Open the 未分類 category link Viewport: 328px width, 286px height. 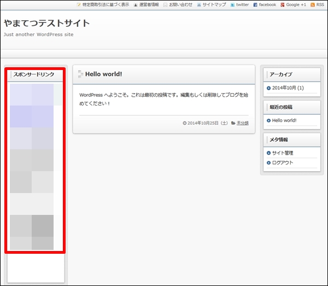click(243, 123)
